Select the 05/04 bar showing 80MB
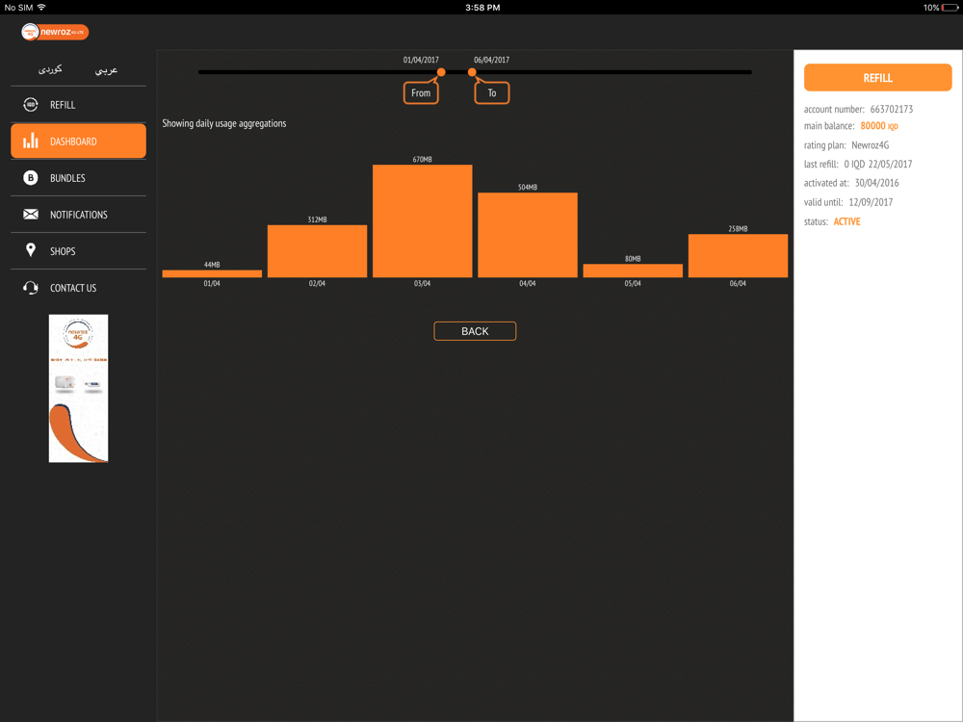The height and width of the screenshot is (722, 963). pos(633,271)
